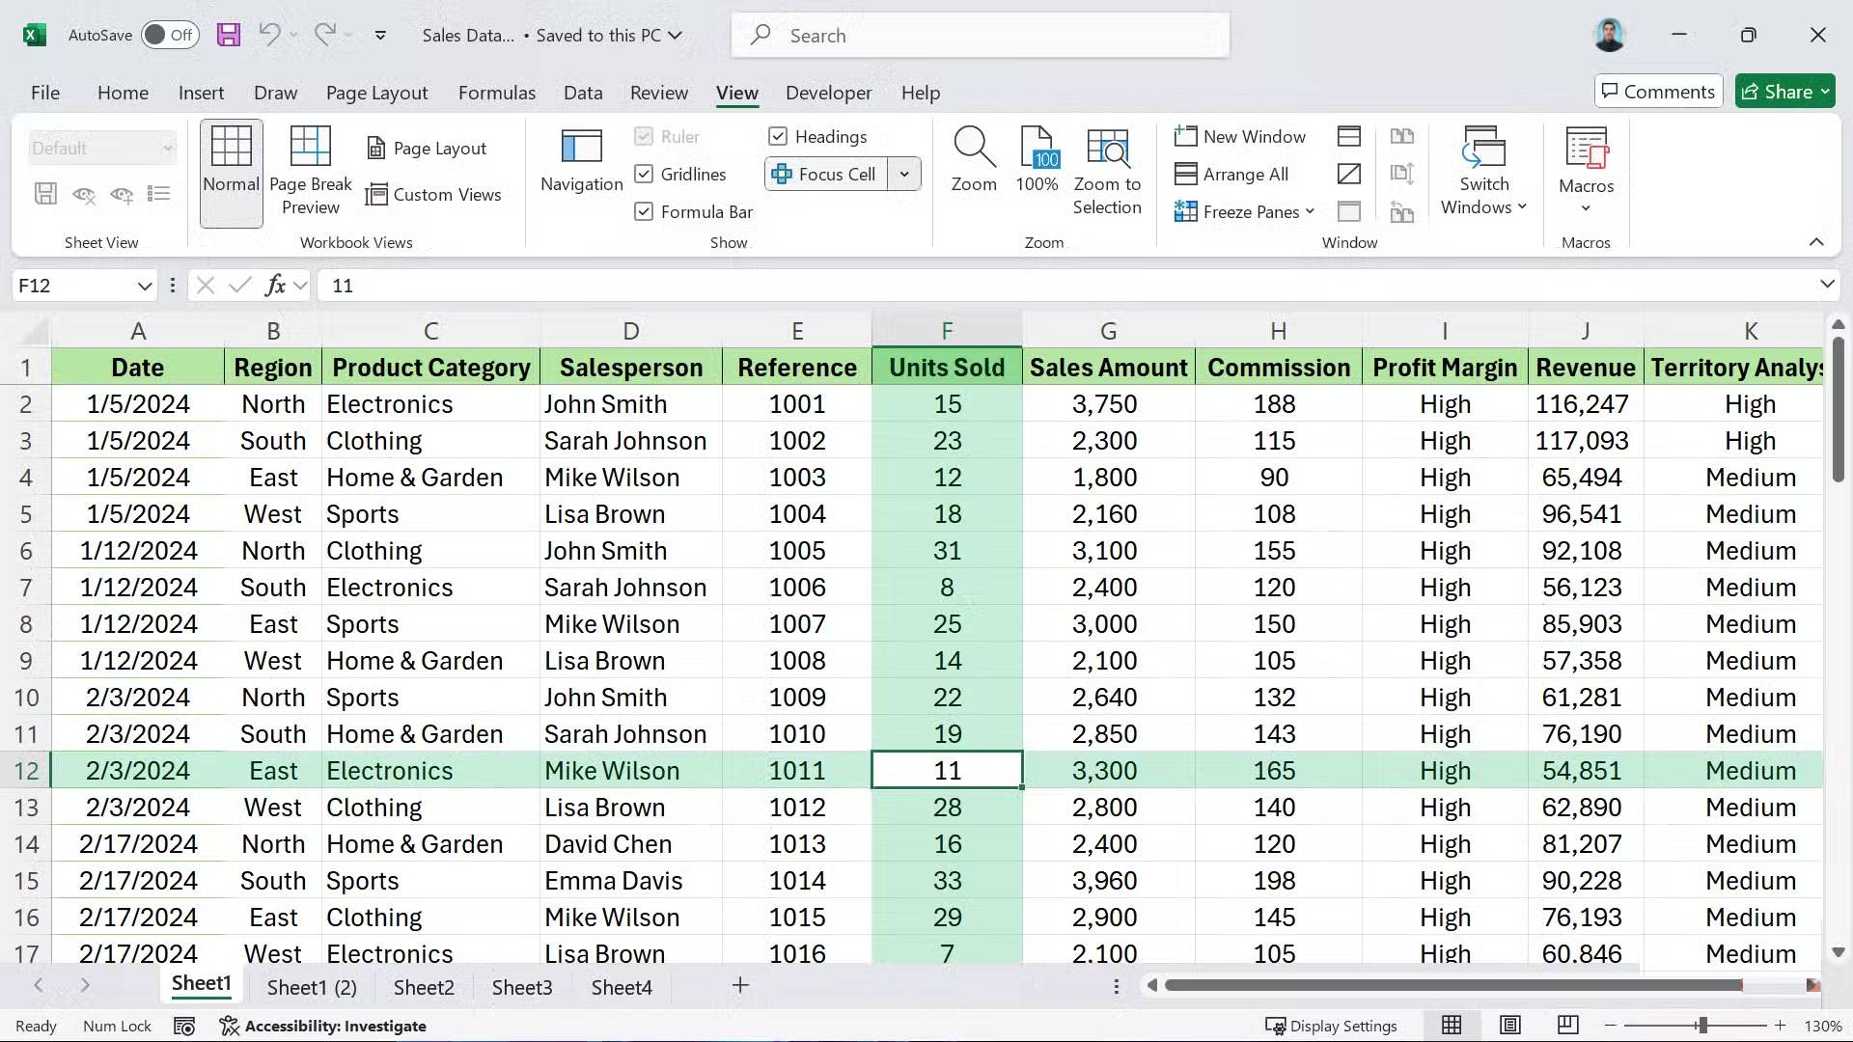Screen dimensions: 1853x1042
Task: Enable the Ruler checkbox
Action: (645, 136)
